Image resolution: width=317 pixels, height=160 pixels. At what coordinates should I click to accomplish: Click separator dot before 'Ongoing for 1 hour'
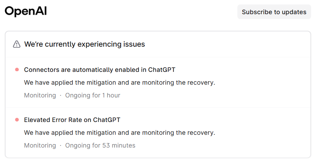[x=61, y=95]
